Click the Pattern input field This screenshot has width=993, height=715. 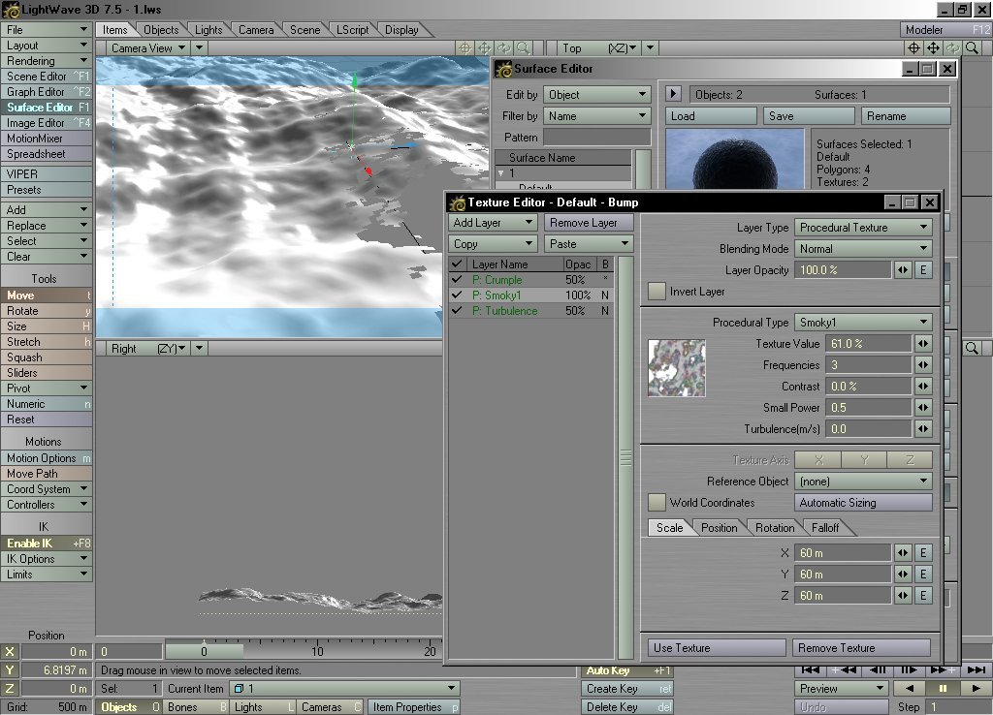(x=597, y=138)
